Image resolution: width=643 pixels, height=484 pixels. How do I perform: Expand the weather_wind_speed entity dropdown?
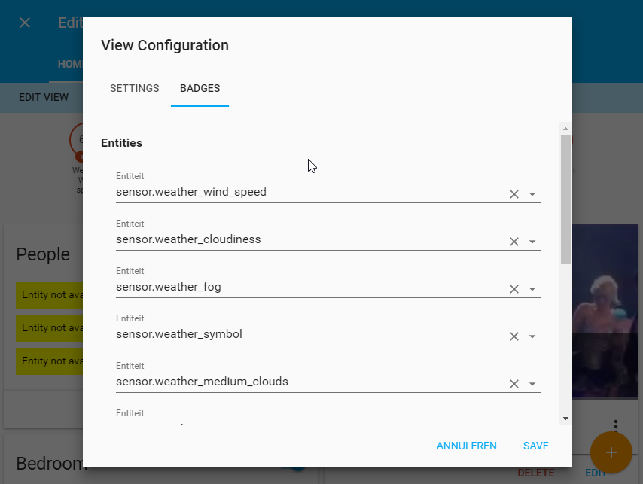pos(532,194)
